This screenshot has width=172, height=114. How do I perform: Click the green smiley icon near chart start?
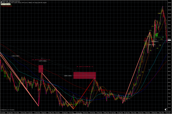(2, 71)
